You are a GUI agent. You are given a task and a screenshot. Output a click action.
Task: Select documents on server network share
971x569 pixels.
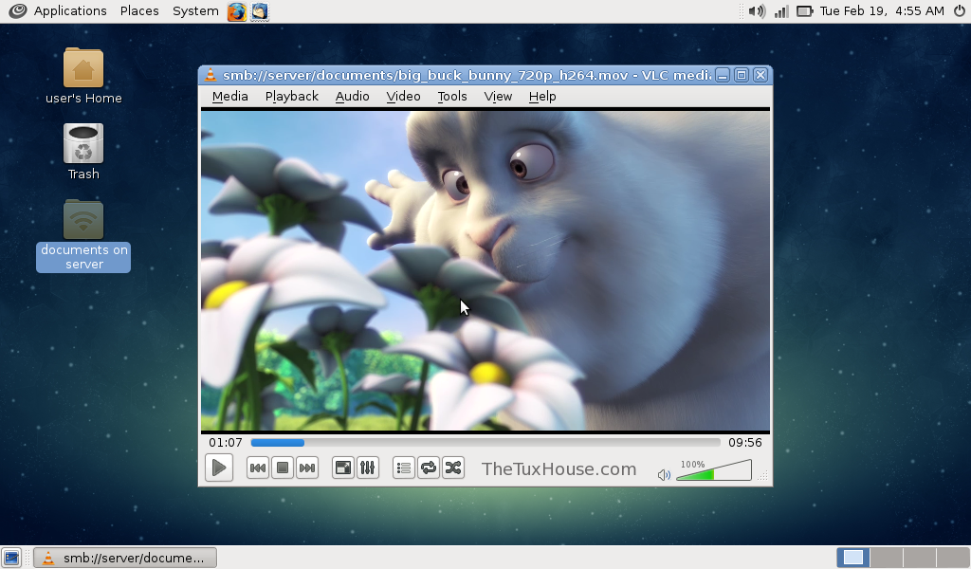pyautogui.click(x=83, y=235)
